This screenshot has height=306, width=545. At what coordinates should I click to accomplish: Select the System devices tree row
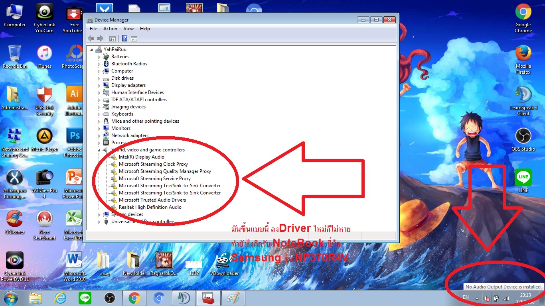[x=127, y=214]
